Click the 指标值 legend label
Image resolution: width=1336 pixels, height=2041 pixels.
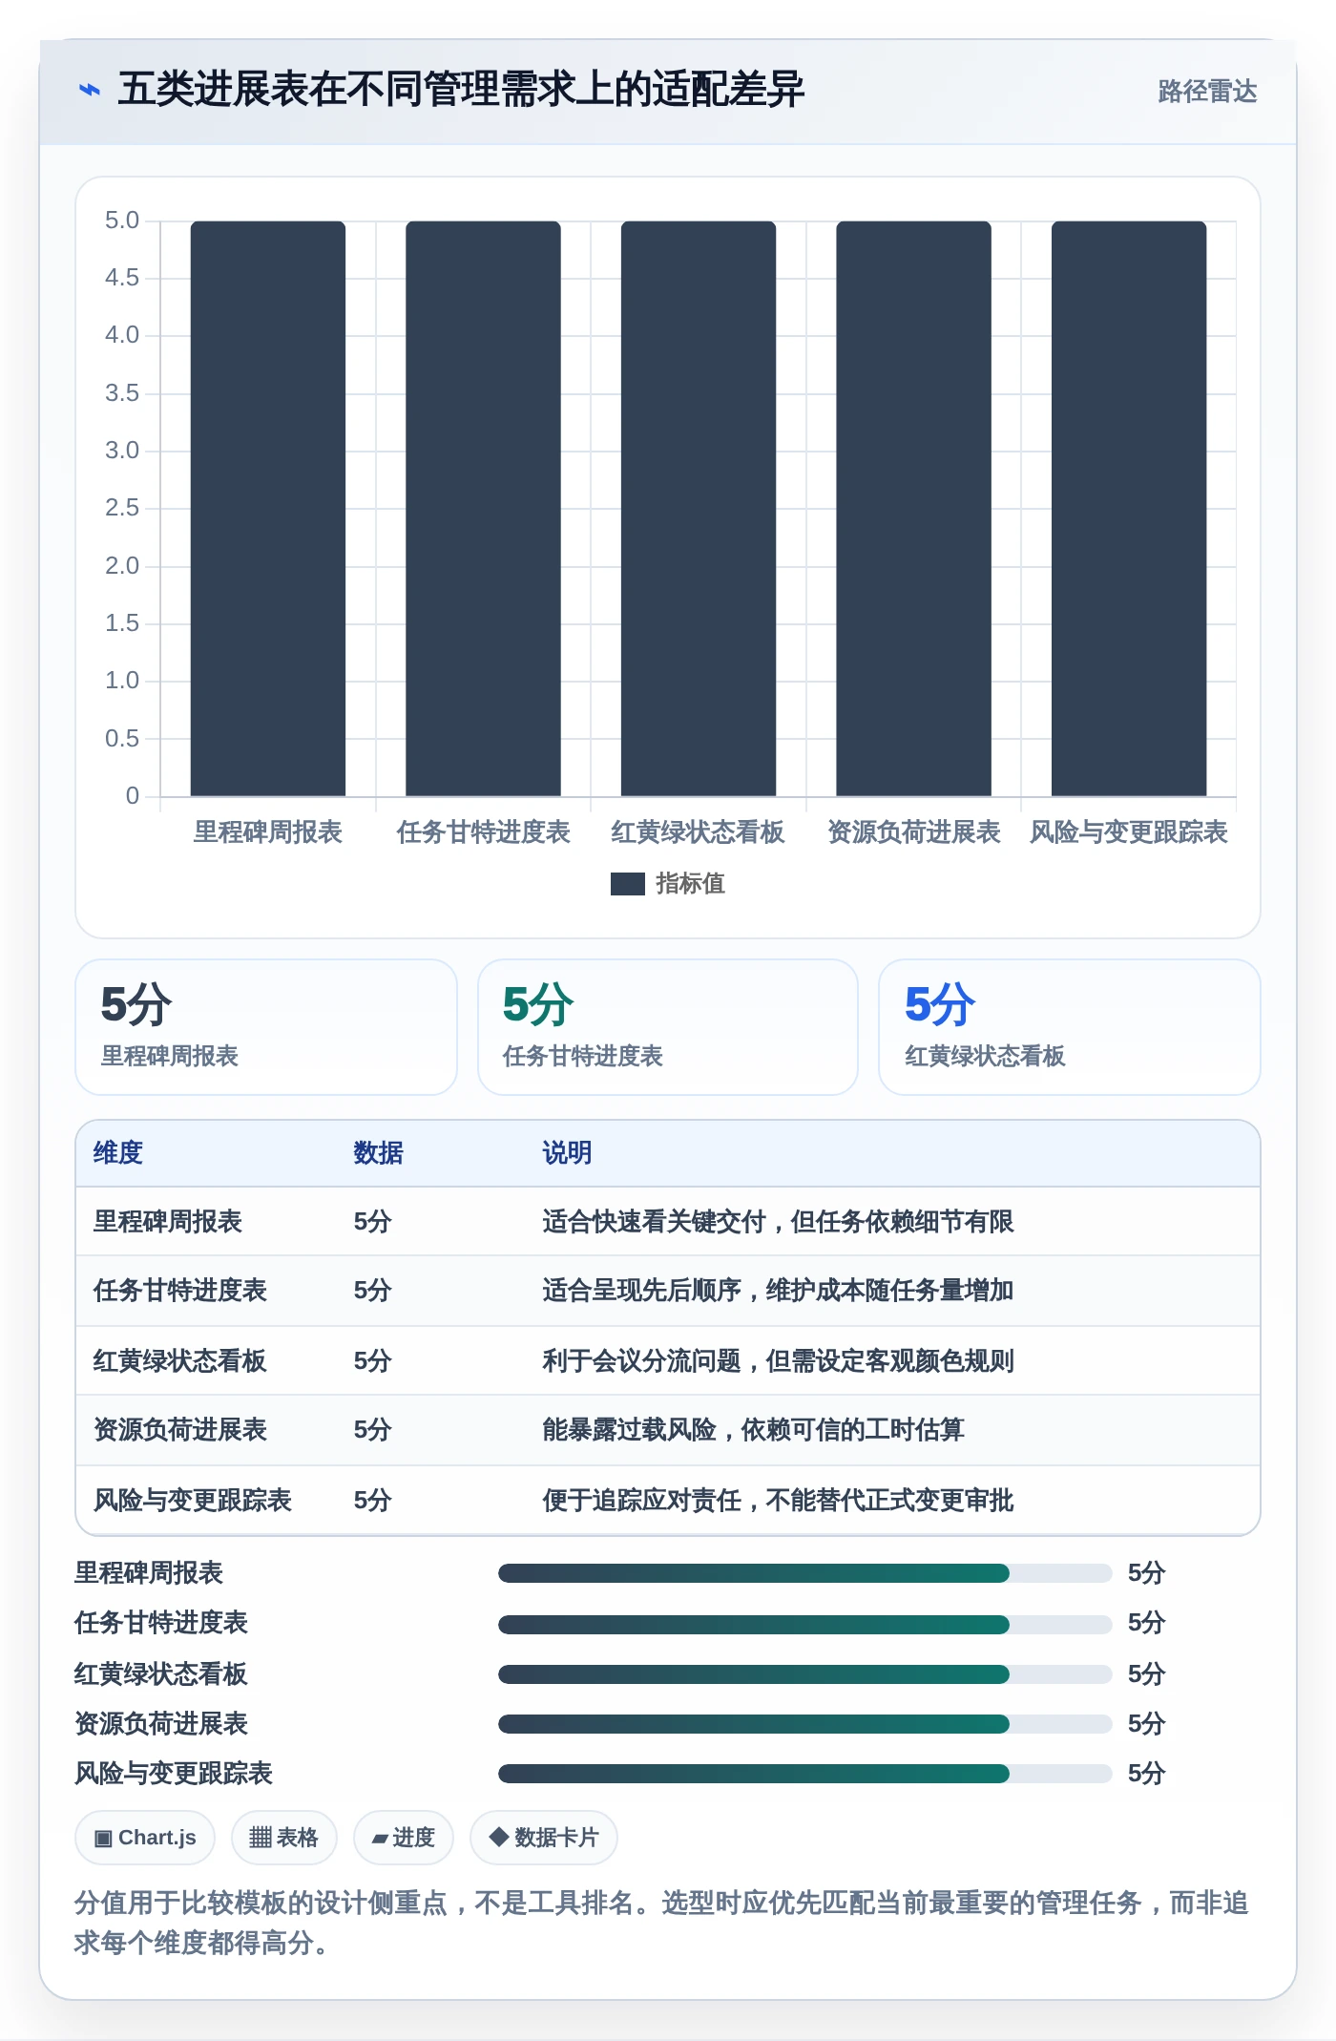pyautogui.click(x=691, y=884)
